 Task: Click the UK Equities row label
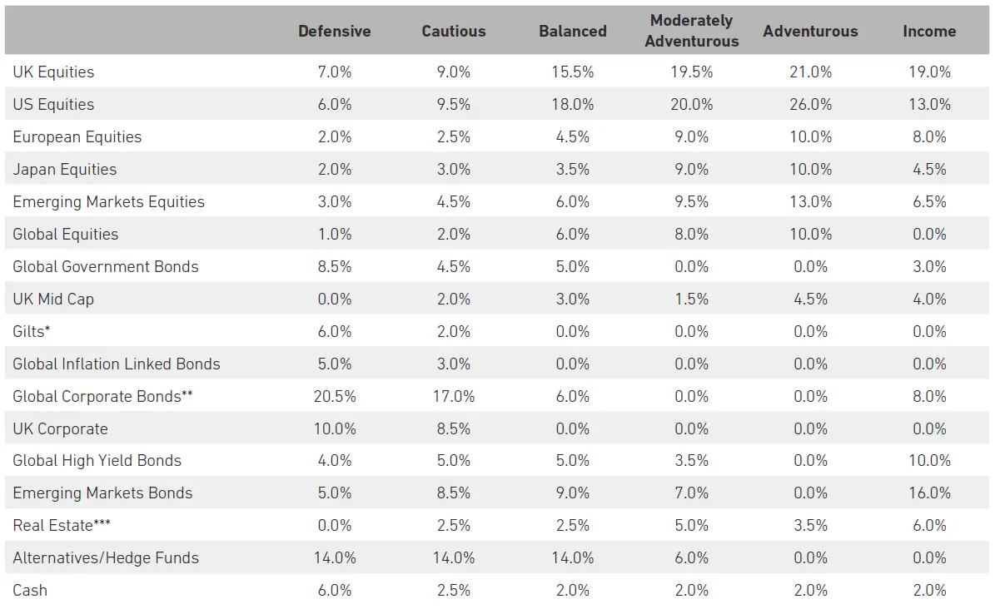[x=53, y=72]
